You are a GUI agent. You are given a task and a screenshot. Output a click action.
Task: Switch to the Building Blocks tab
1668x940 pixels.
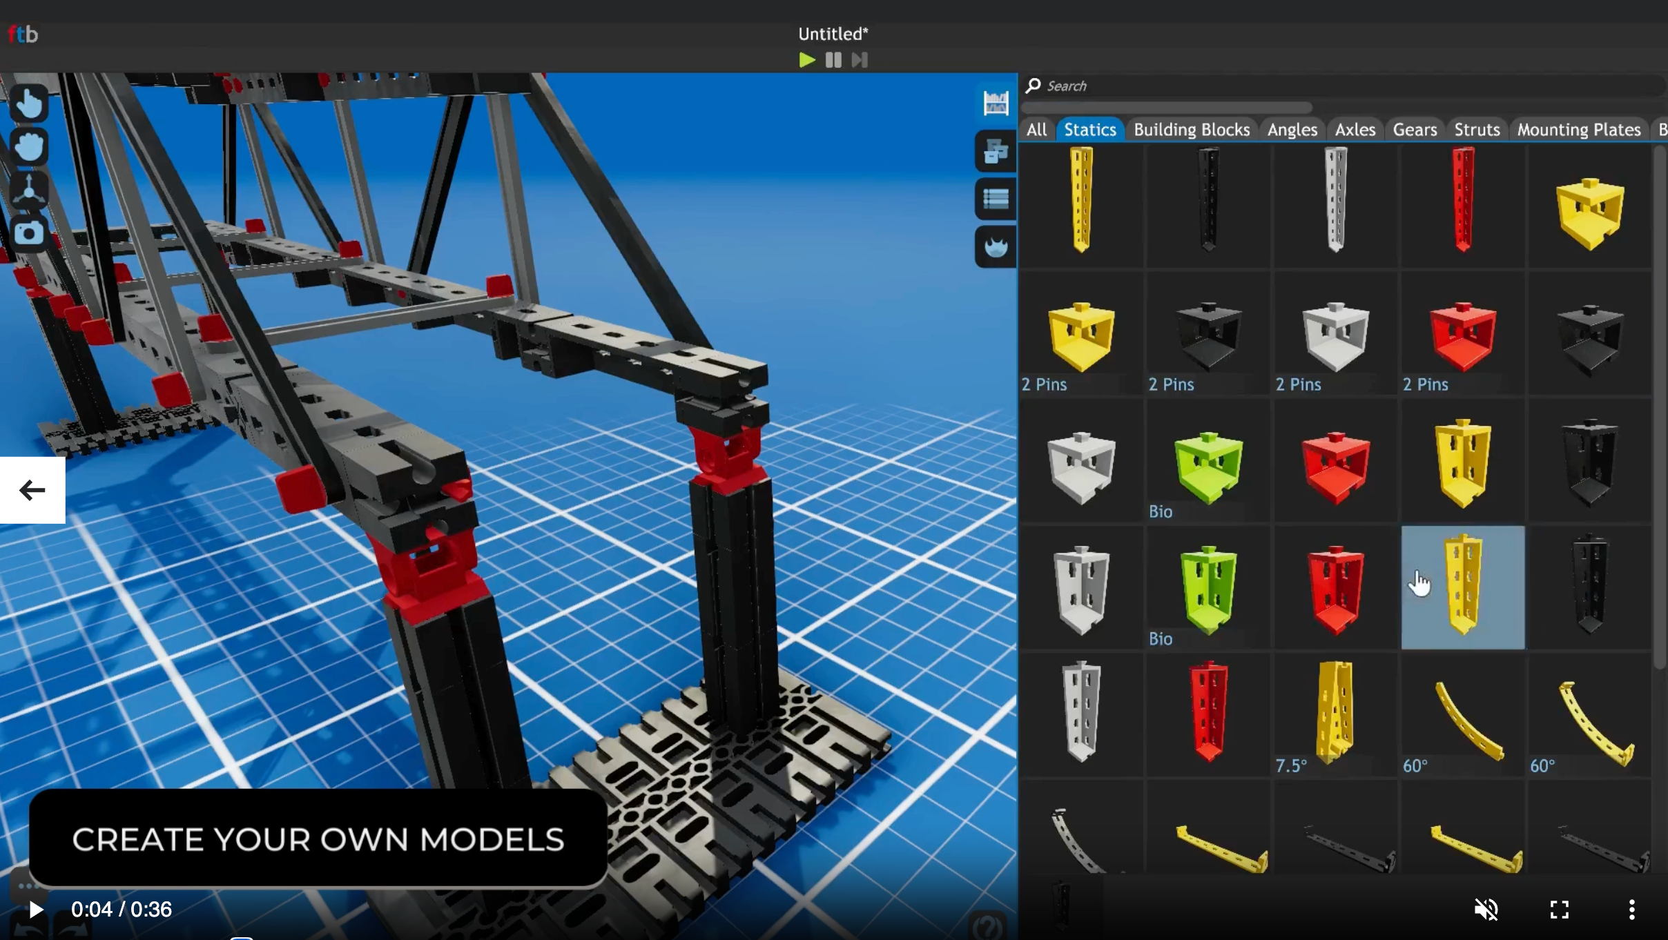tap(1192, 130)
